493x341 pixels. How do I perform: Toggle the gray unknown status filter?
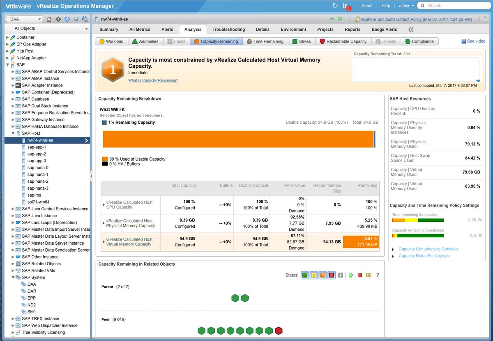click(x=340, y=275)
